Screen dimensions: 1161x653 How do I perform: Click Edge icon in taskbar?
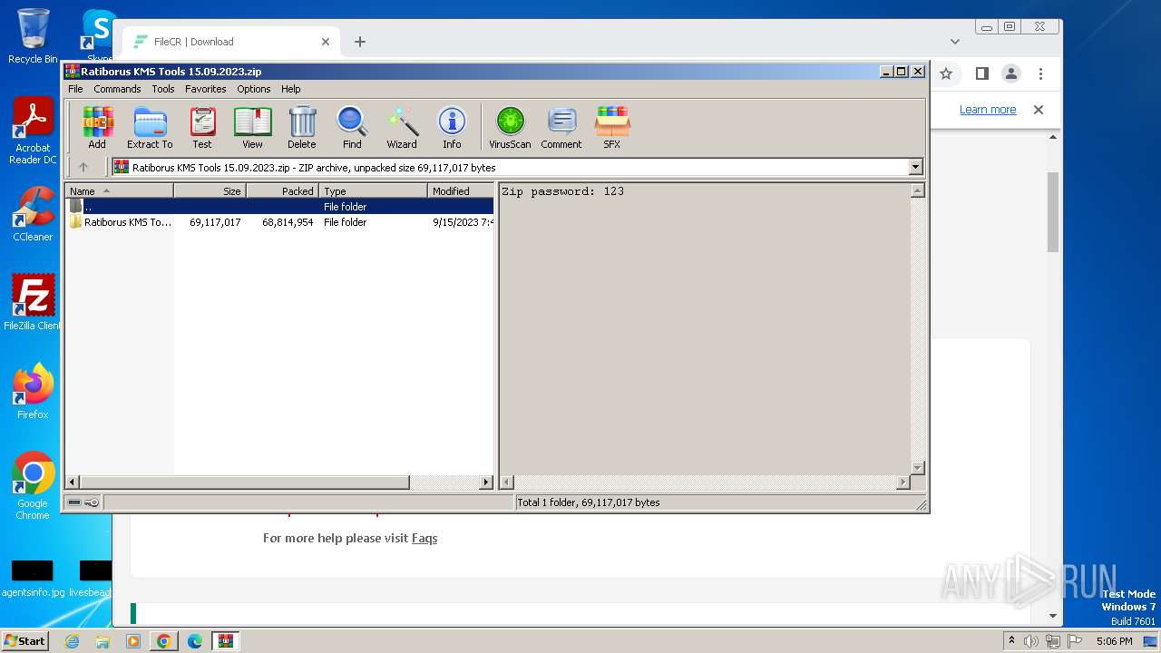point(195,641)
